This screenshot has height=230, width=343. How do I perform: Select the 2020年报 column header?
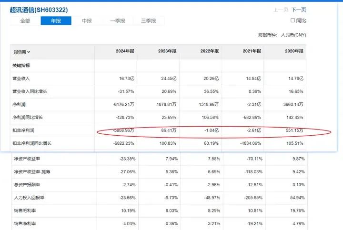(293, 51)
